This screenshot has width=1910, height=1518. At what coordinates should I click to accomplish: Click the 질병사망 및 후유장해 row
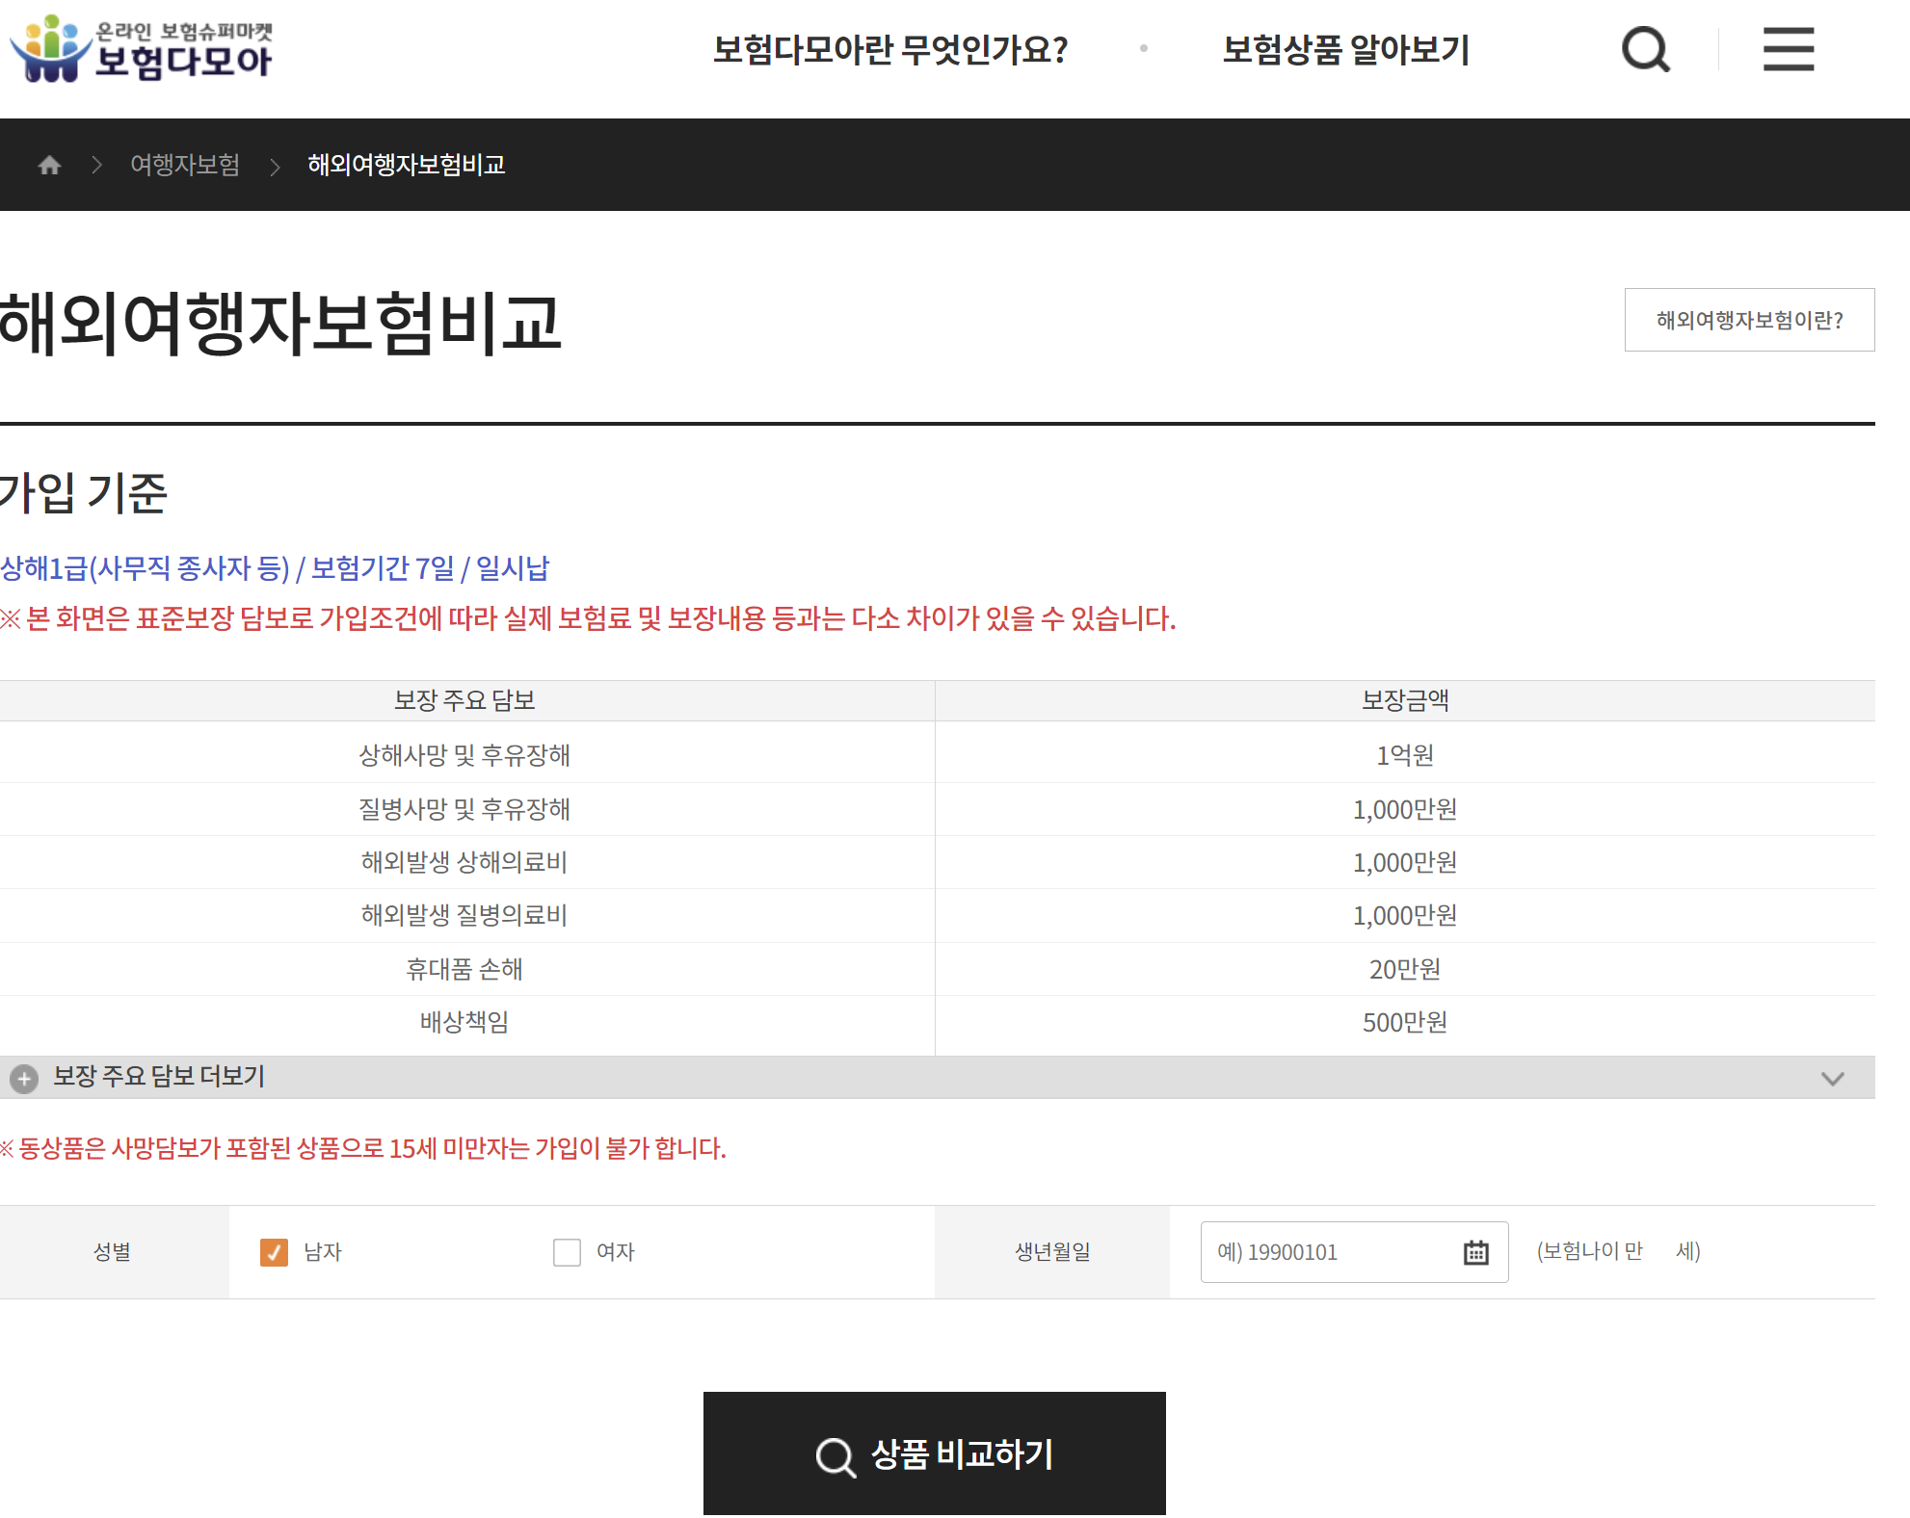coord(938,809)
